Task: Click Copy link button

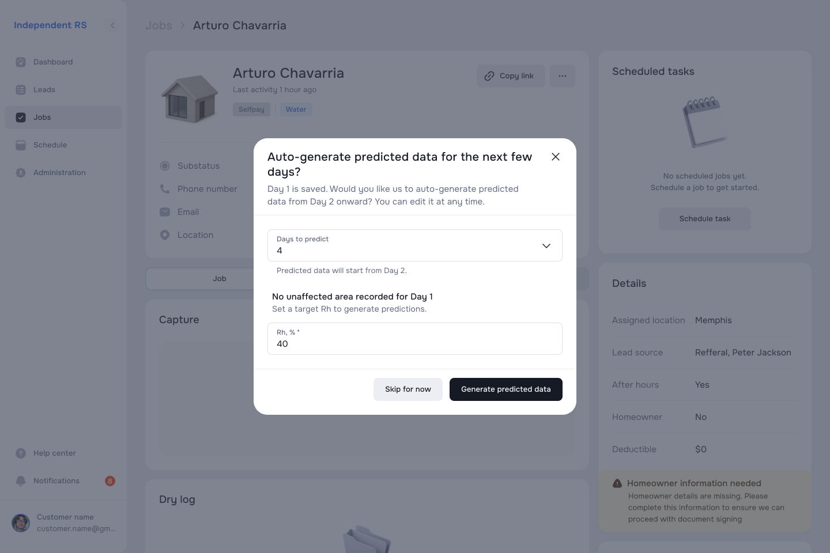Action: pos(511,76)
